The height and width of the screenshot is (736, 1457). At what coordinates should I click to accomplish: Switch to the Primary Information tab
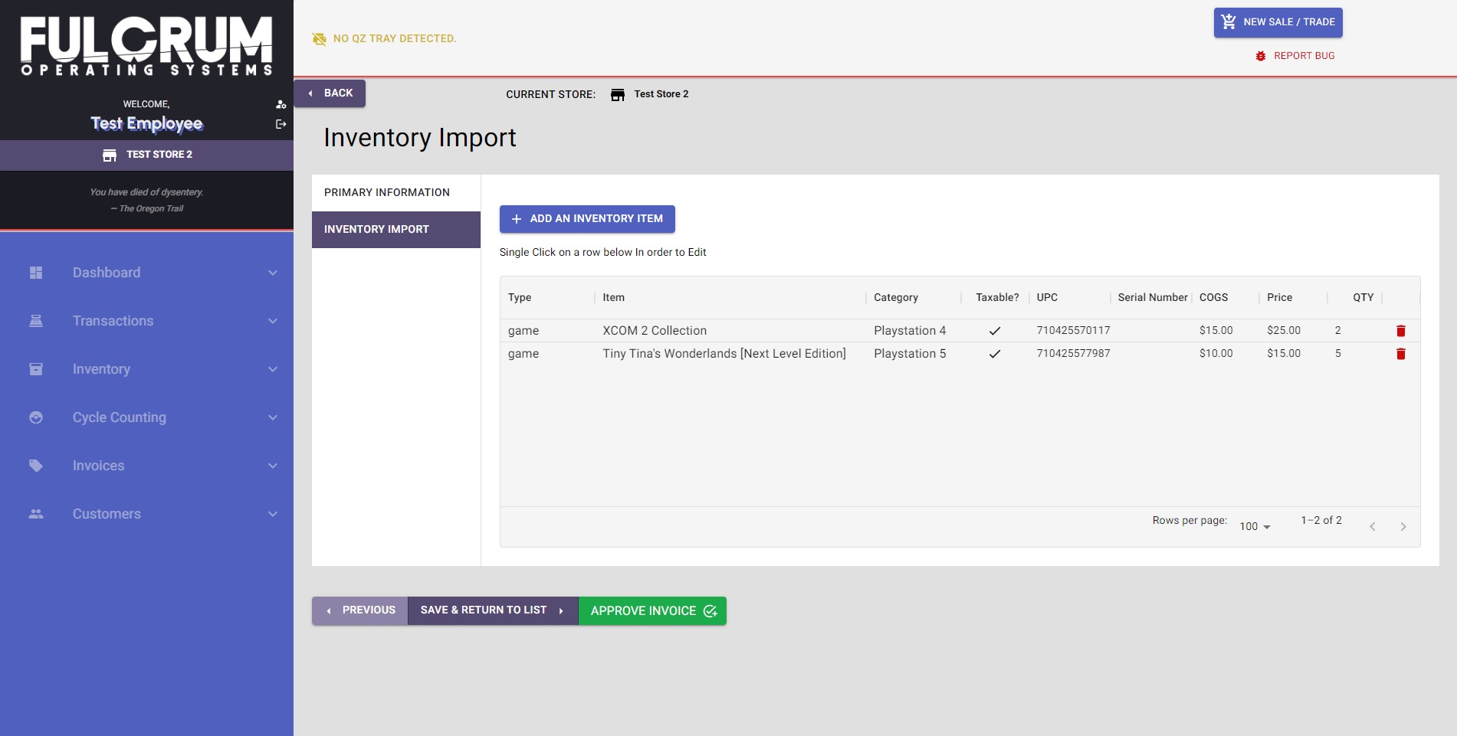pyautogui.click(x=386, y=192)
